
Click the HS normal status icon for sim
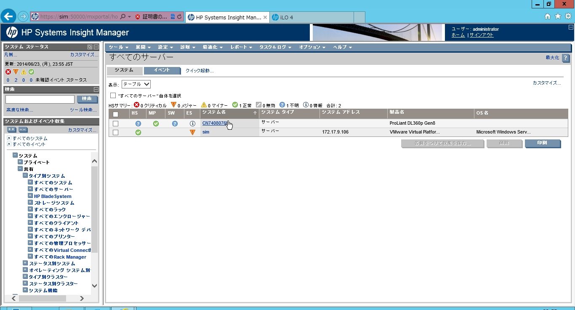point(138,132)
